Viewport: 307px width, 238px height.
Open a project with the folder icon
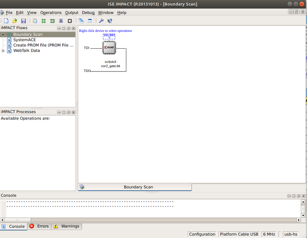(15, 21)
